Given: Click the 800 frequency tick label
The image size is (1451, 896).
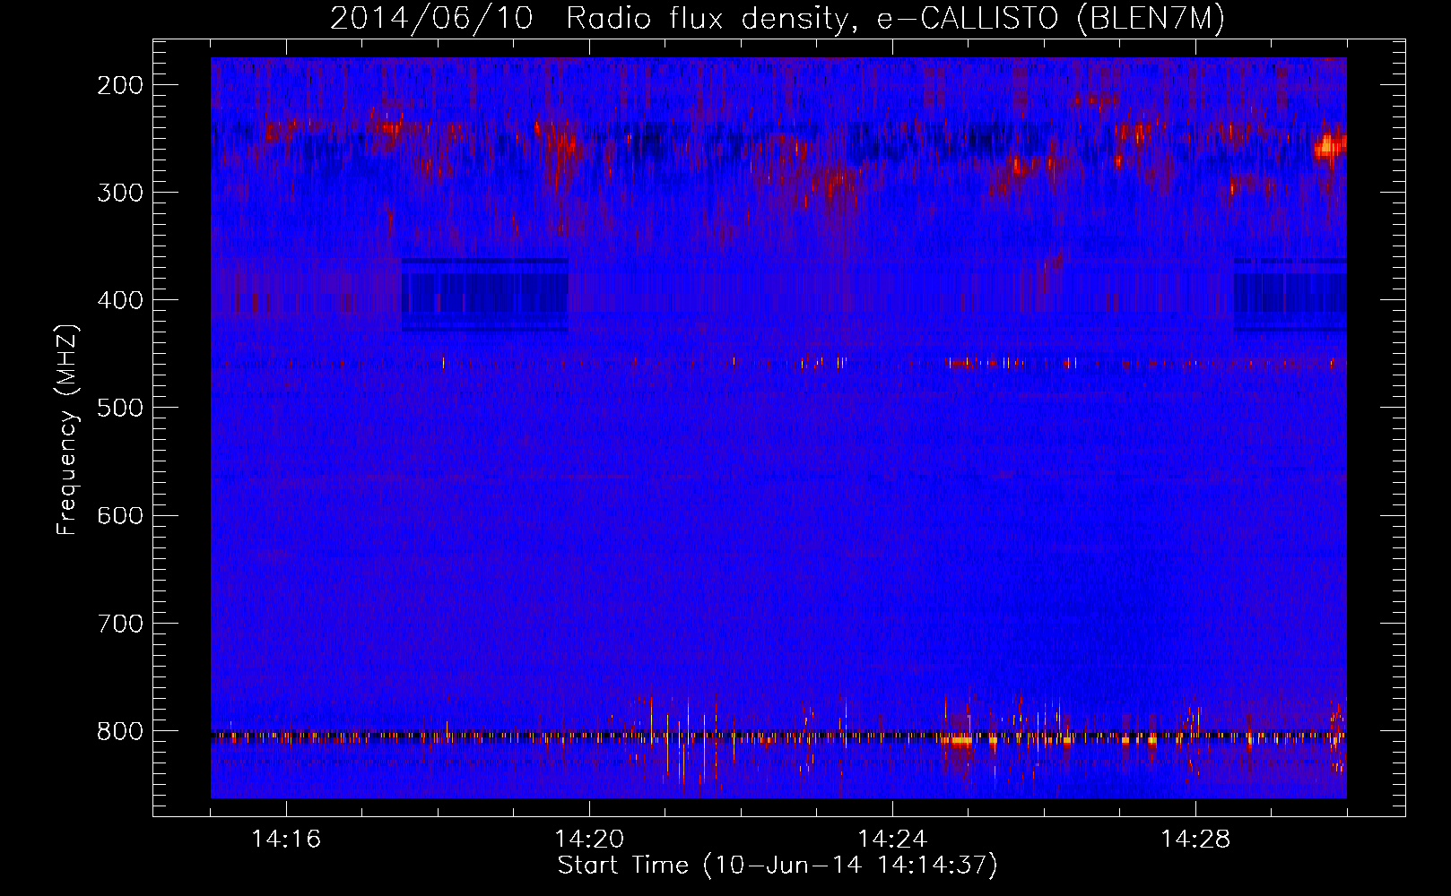Looking at the screenshot, I should click(120, 731).
